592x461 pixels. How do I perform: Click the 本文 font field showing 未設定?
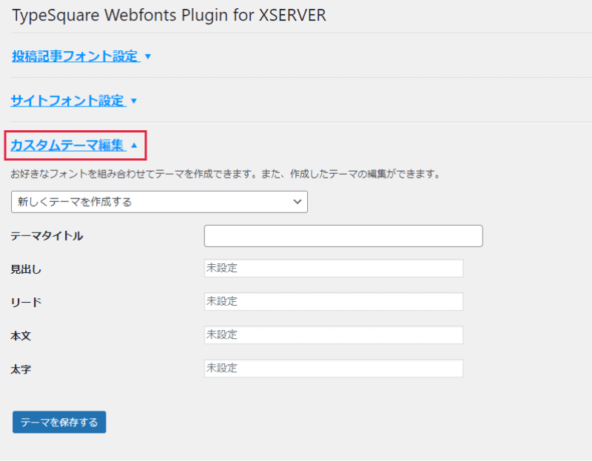click(333, 335)
